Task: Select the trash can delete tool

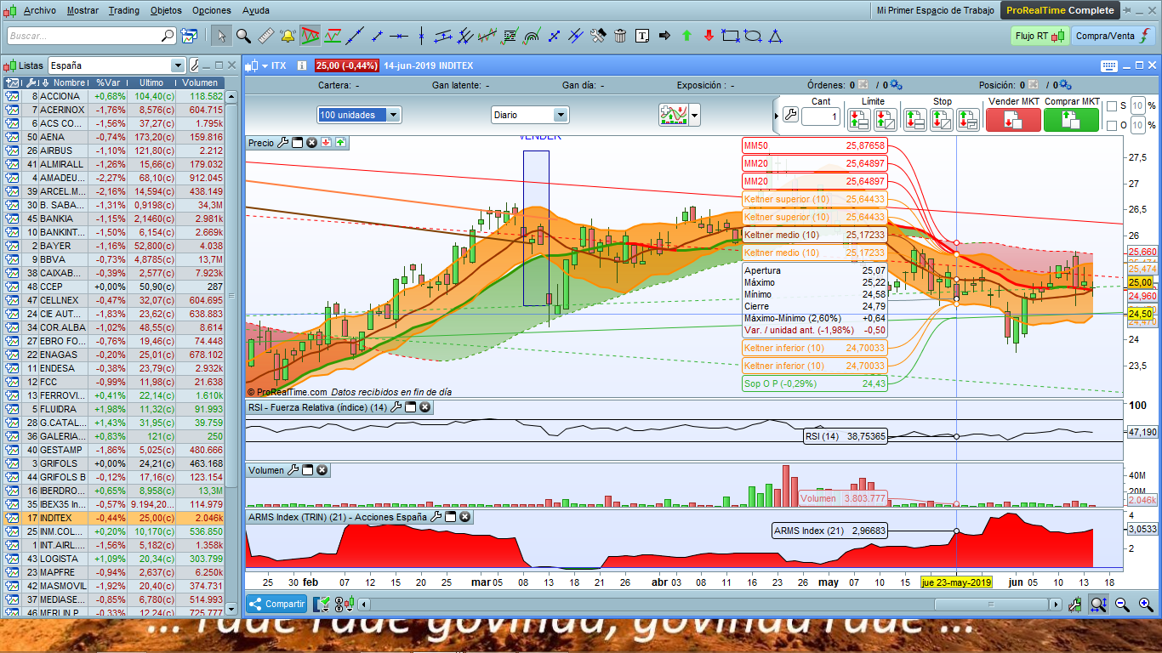Action: point(620,36)
